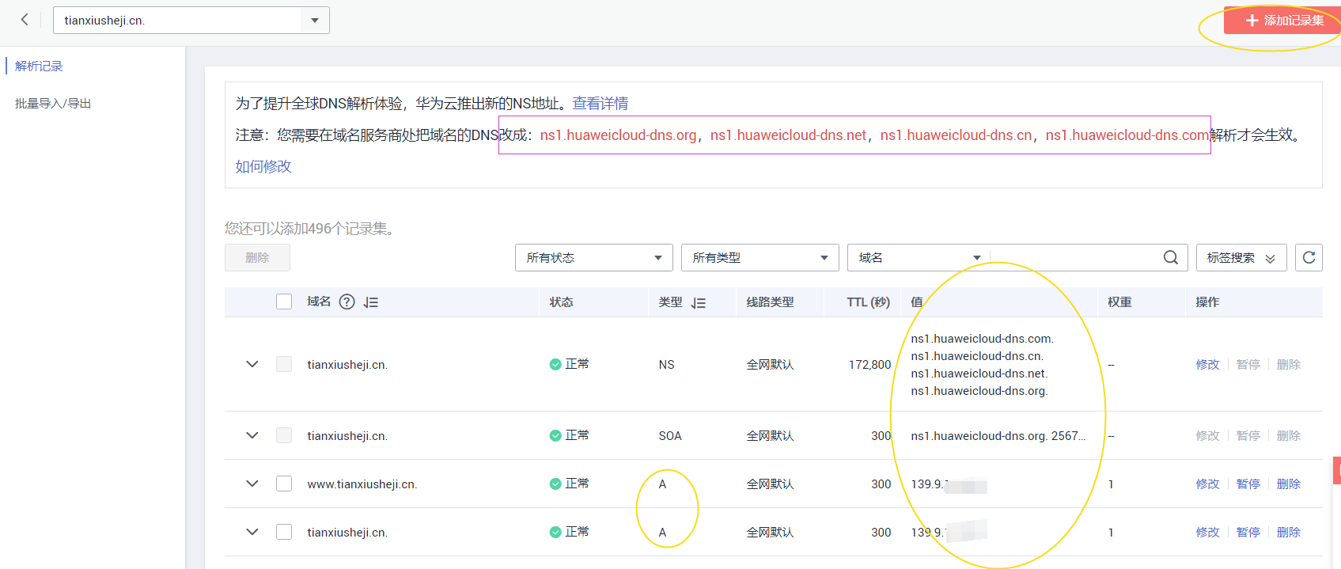
Task: Click the green status icon of NS row
Action: [x=555, y=364]
